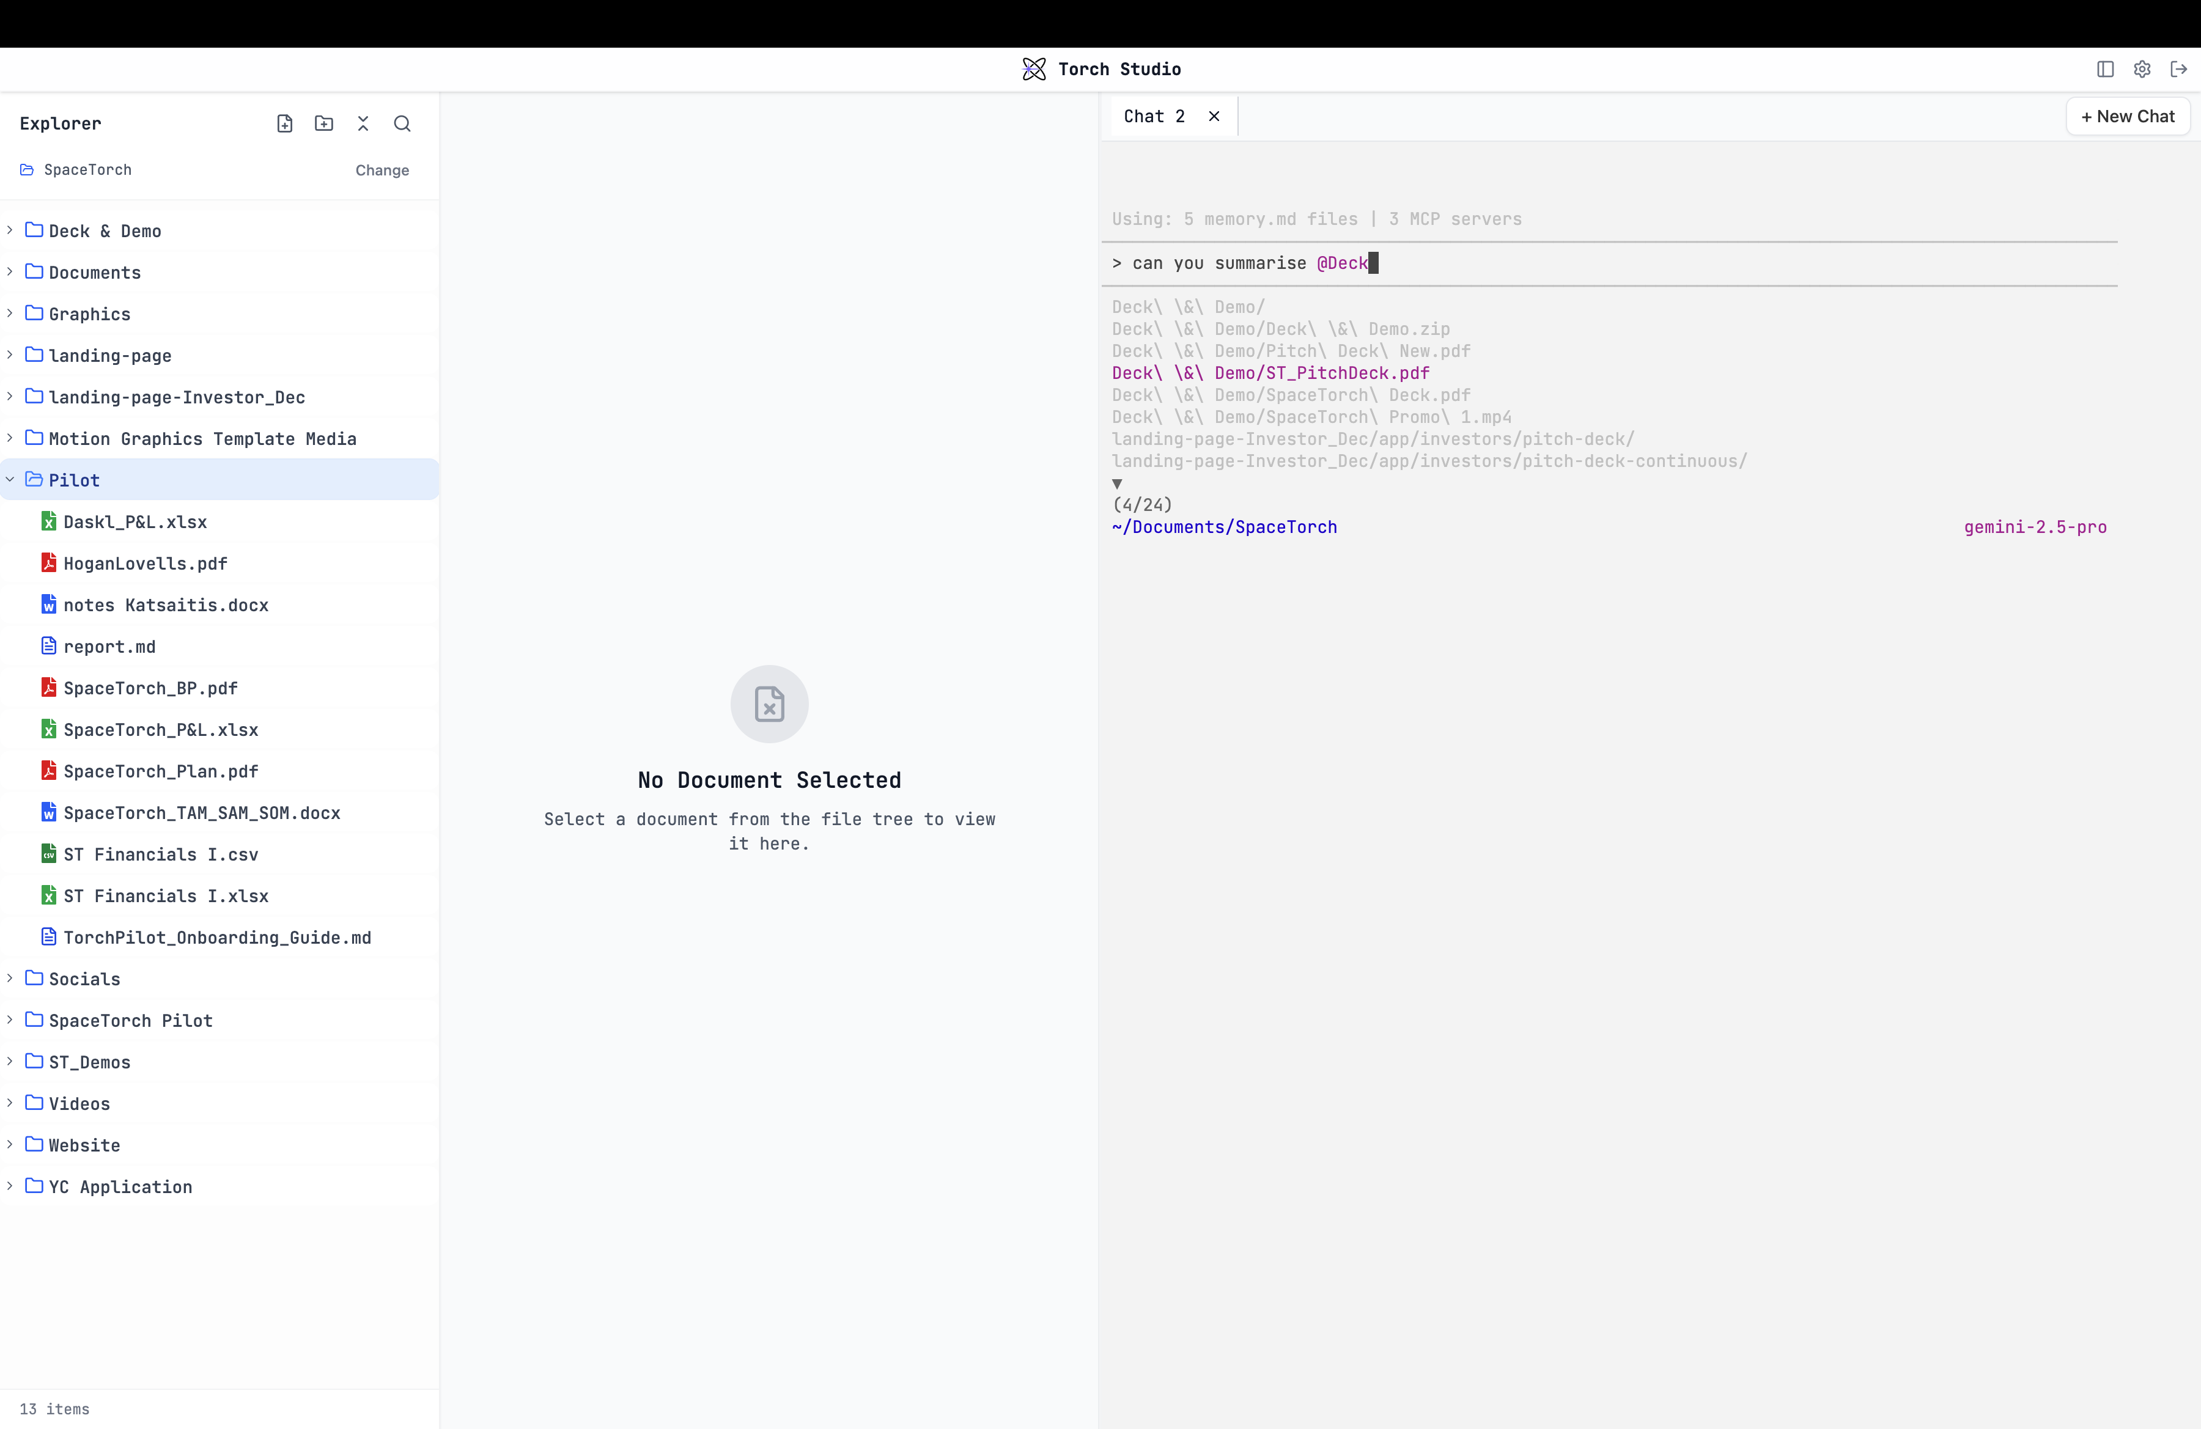Open report.md from Pilot folder
The width and height of the screenshot is (2201, 1429).
point(109,646)
